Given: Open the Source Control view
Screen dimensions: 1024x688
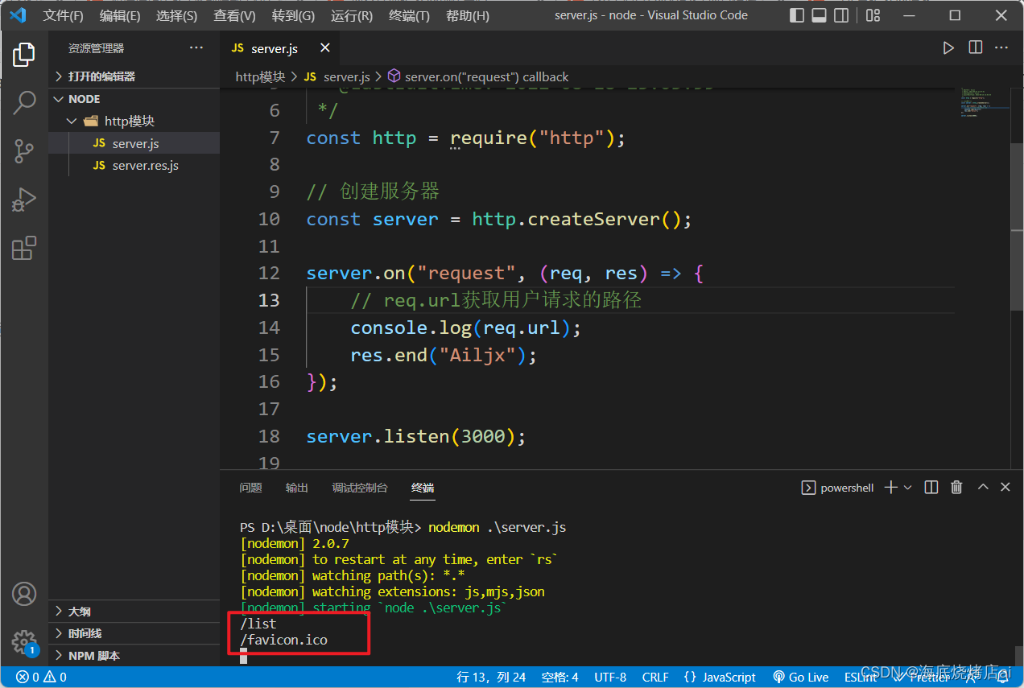Looking at the screenshot, I should (x=24, y=150).
